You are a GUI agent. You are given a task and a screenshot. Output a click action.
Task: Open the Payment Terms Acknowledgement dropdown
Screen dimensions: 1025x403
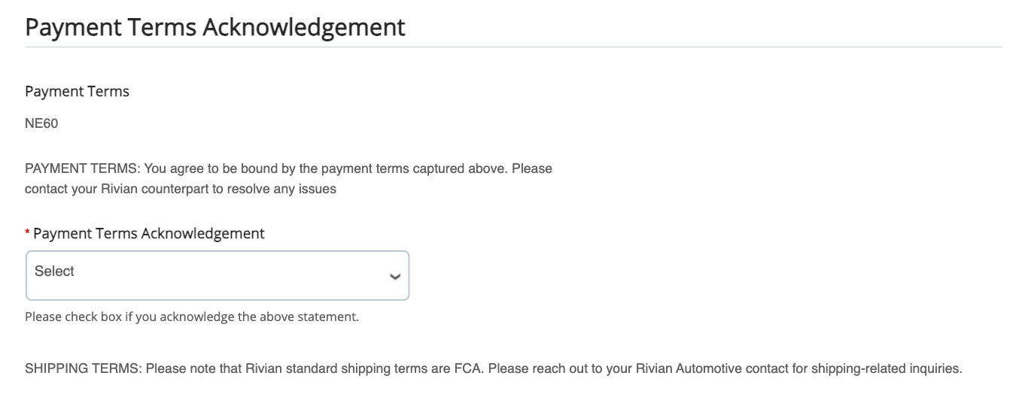pos(217,275)
